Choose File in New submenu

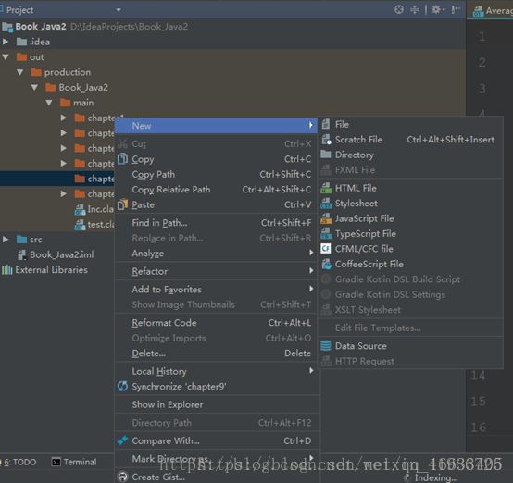(x=410, y=124)
